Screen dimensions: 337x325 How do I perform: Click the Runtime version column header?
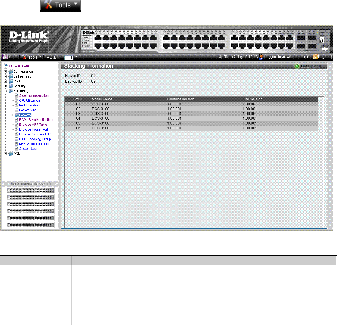pos(181,99)
